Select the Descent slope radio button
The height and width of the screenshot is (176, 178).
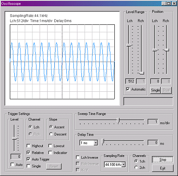click(x=51, y=134)
